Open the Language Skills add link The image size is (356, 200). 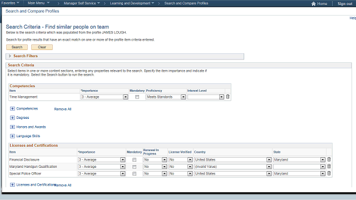(28, 136)
